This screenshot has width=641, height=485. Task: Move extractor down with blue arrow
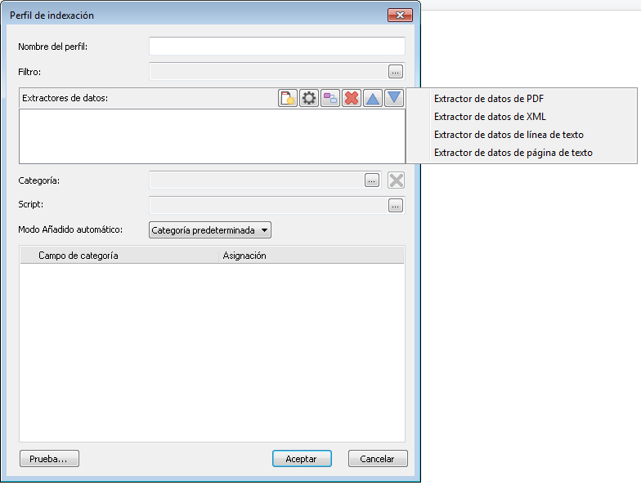[x=394, y=98]
